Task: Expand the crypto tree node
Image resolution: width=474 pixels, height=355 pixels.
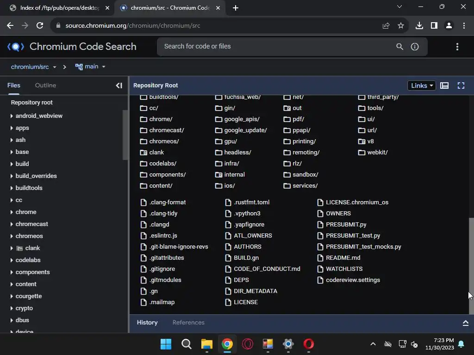Action: [12, 308]
